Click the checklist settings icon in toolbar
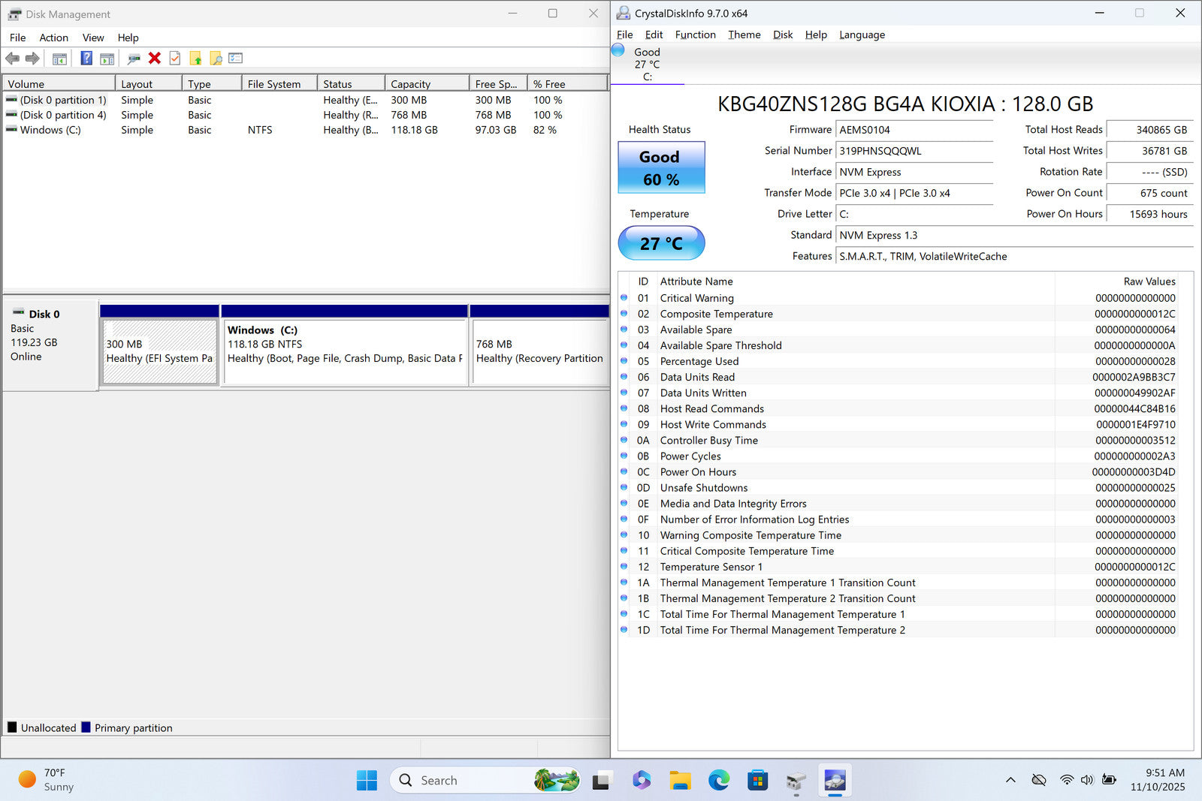 click(236, 59)
